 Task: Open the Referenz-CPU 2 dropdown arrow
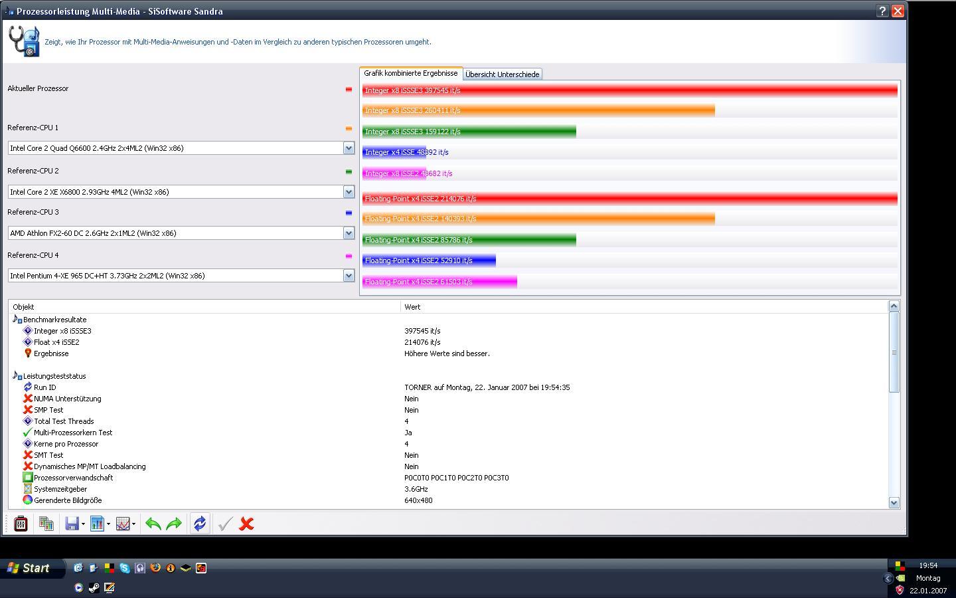(x=349, y=192)
